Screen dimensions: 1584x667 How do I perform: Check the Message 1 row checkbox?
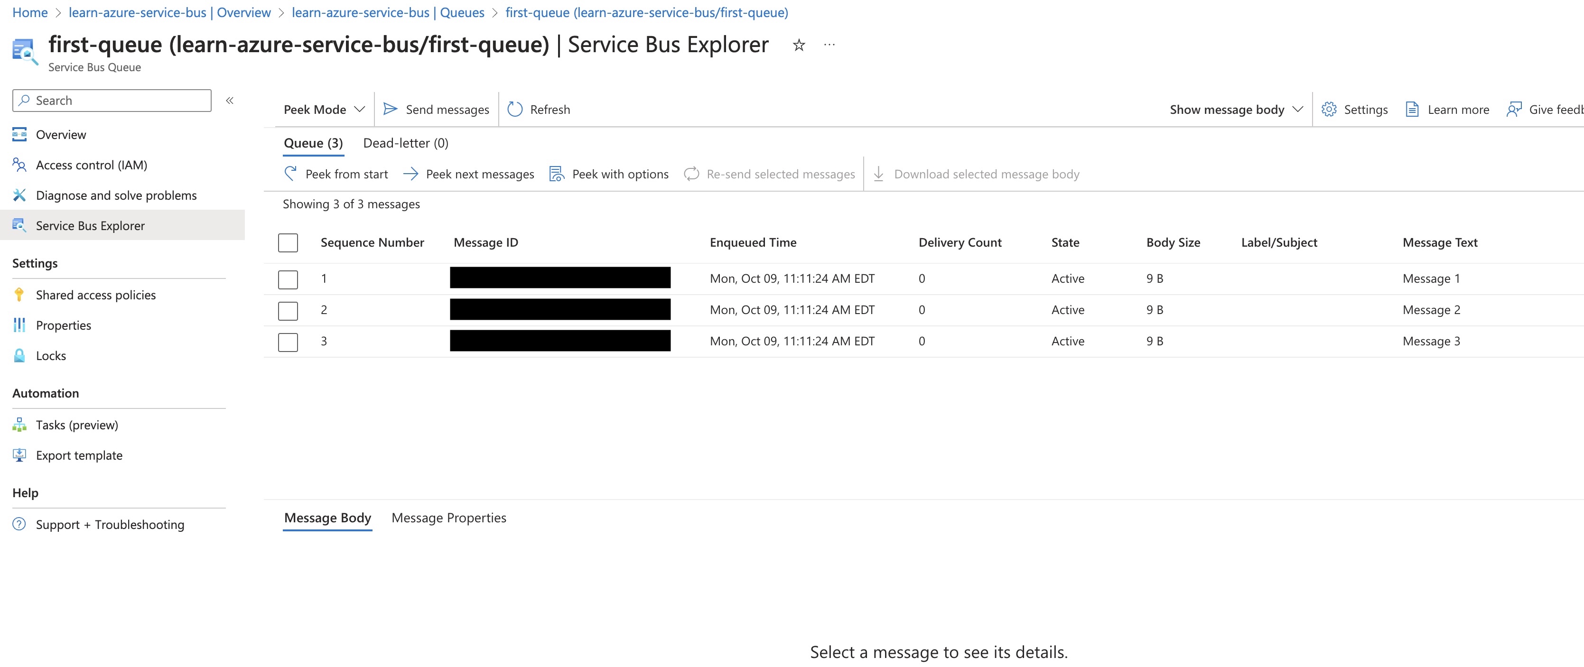click(288, 278)
